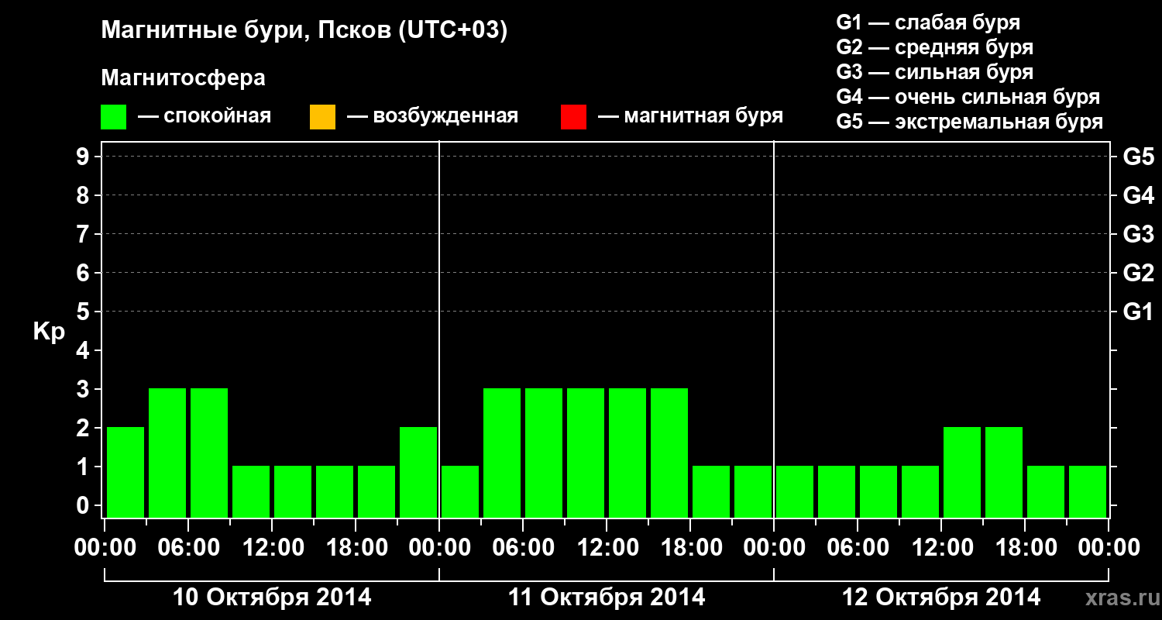The width and height of the screenshot is (1162, 620).
Task: Click the '— спокойная' legend label
Action: tap(205, 117)
